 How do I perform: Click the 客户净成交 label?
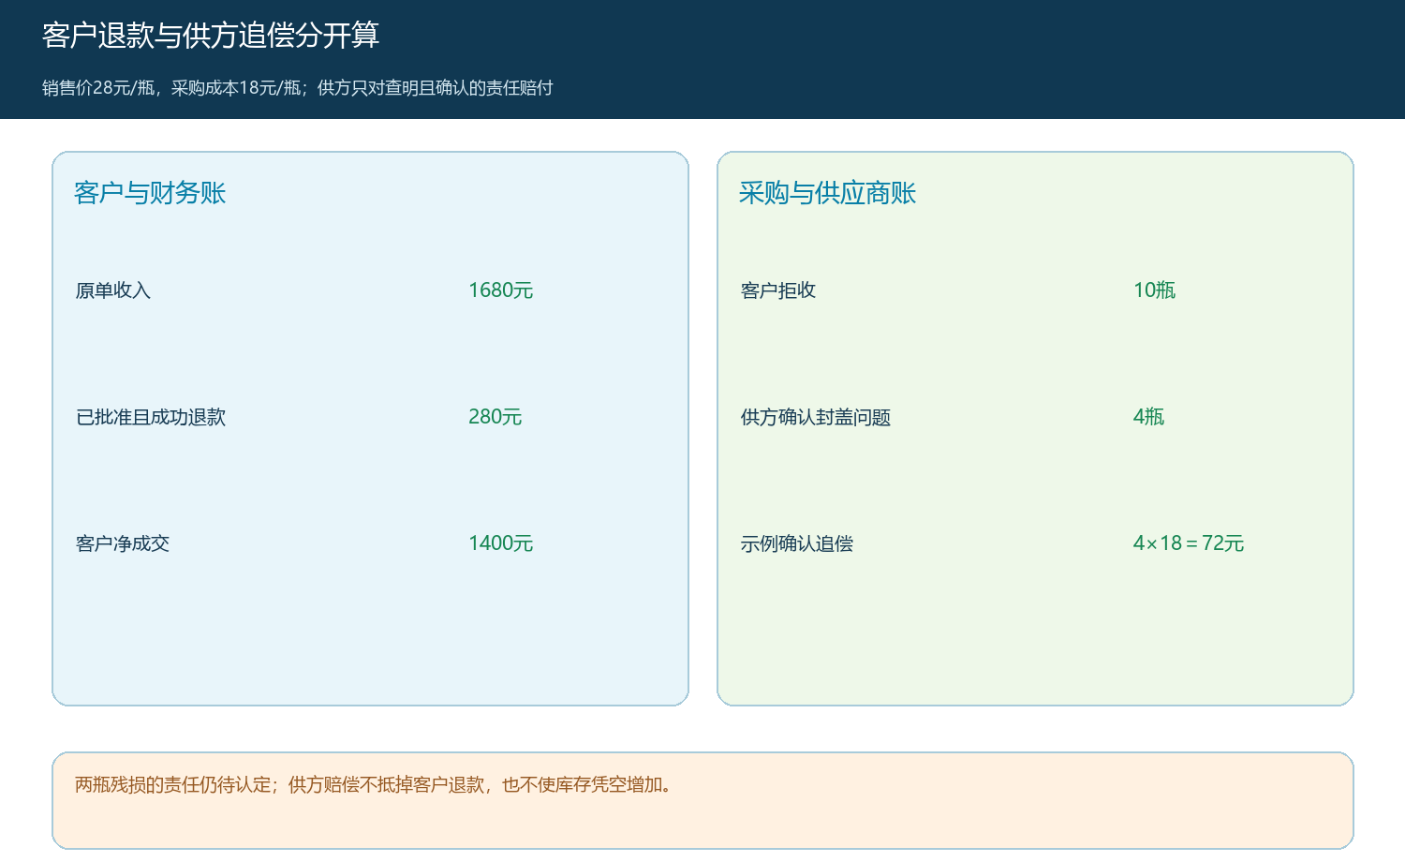123,543
